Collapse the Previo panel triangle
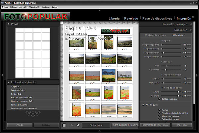The width and height of the screenshot is (199, 133). [x=9, y=24]
